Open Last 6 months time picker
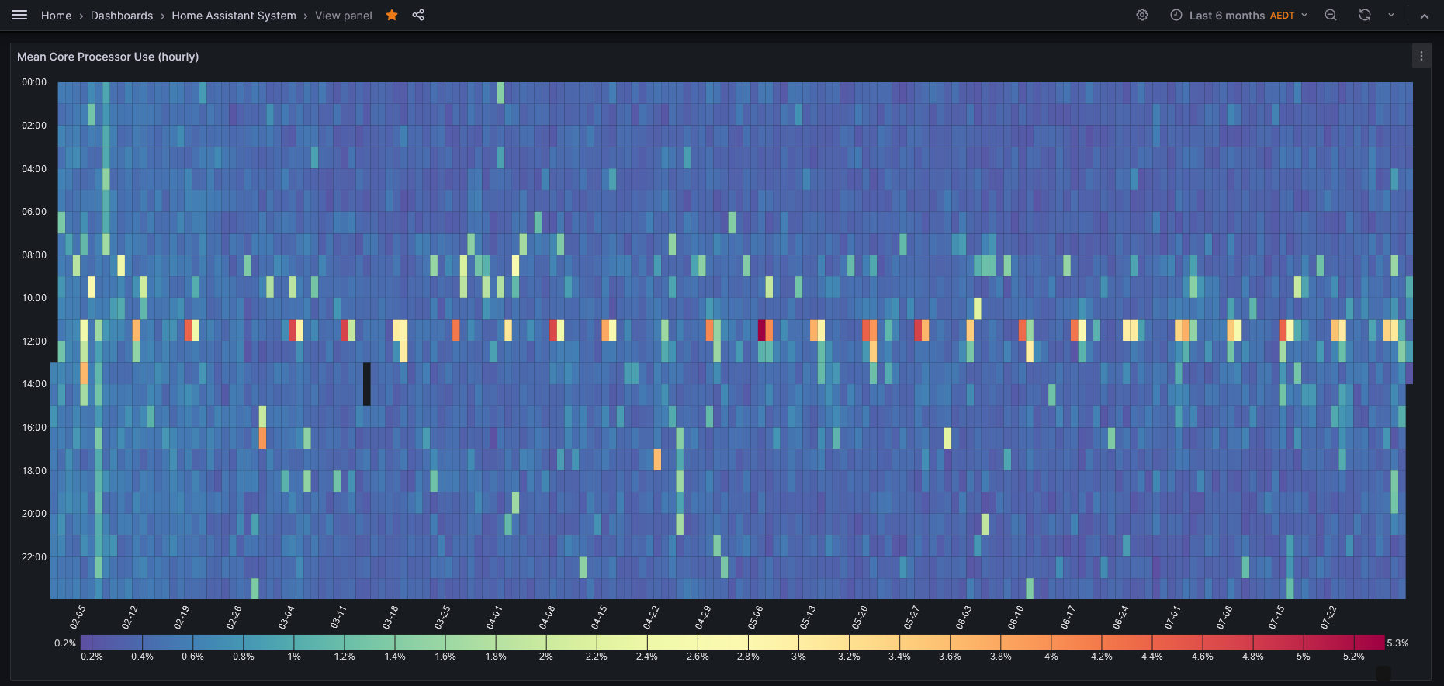 pos(1238,16)
